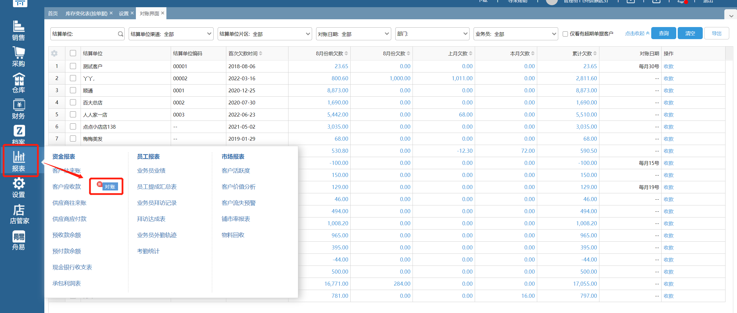The height and width of the screenshot is (313, 737).
Task: Click 收款 link for 顺通 row
Action: coord(668,91)
